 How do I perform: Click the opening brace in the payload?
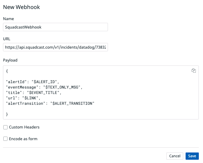point(7,71)
